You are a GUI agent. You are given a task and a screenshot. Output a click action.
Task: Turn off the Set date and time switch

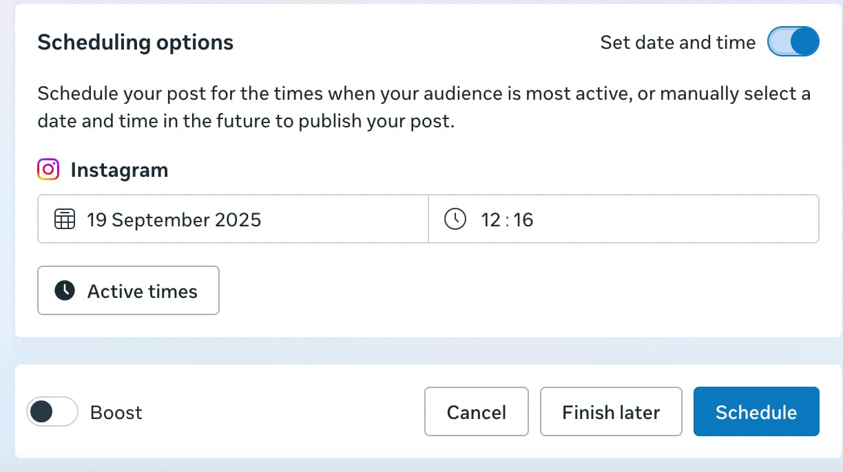click(793, 42)
